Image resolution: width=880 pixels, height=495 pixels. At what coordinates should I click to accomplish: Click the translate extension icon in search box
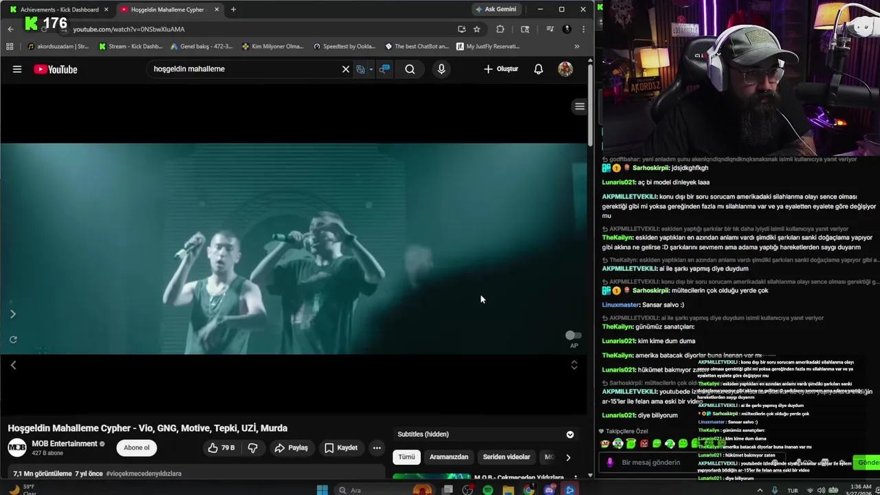[360, 69]
